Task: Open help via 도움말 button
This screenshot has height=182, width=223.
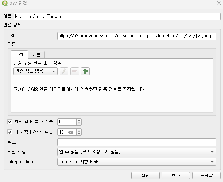Action: pyautogui.click(x=206, y=176)
